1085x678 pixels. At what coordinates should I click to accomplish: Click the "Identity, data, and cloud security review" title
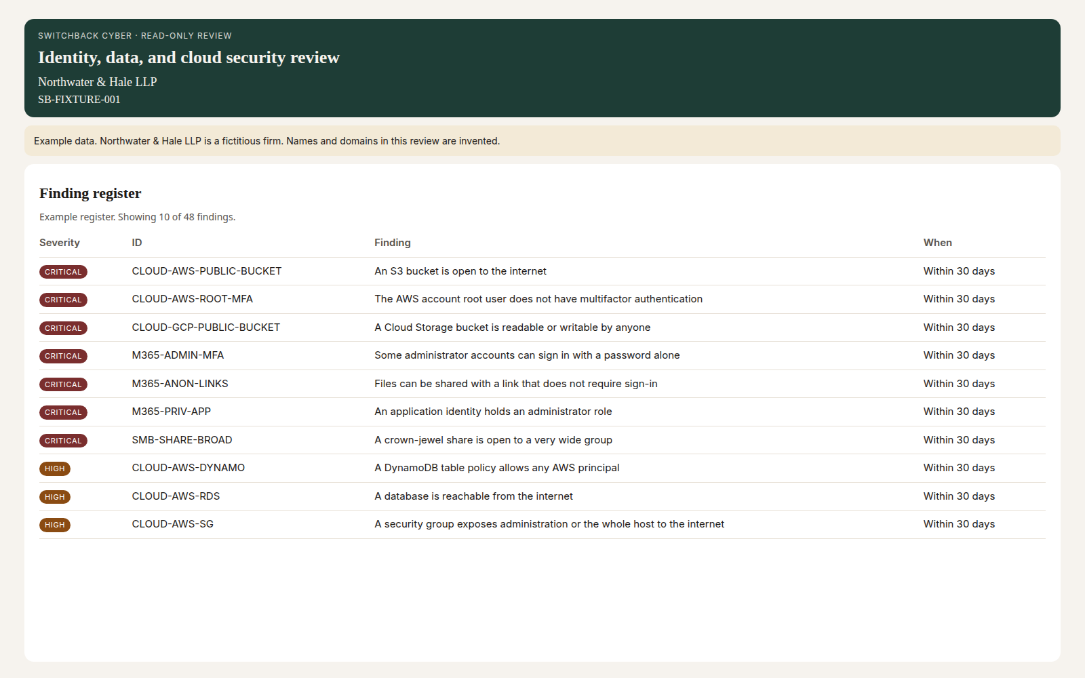click(x=189, y=58)
